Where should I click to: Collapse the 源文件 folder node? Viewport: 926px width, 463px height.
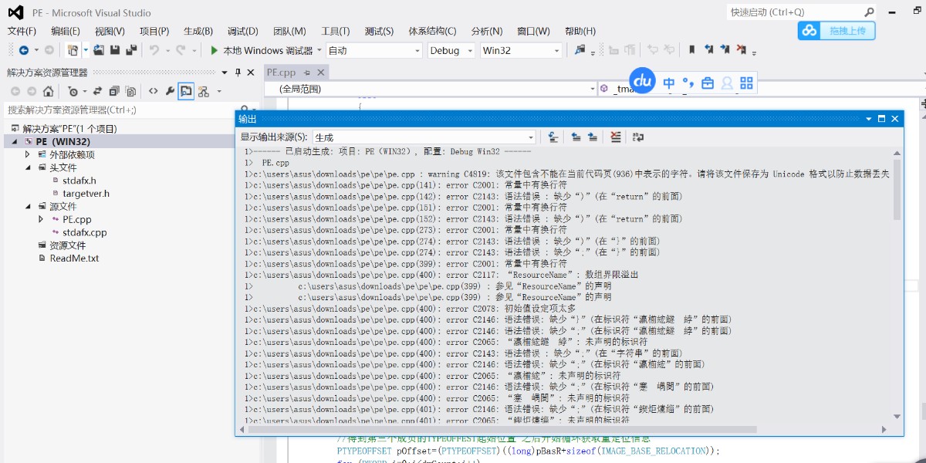(29, 206)
